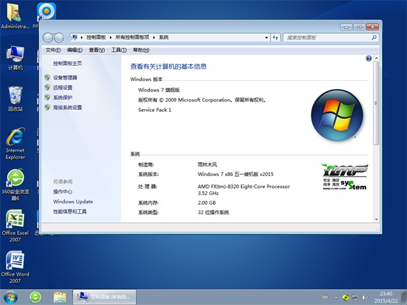Select Internet Explorer desktop icon
The image size is (407, 305).
[x=15, y=143]
